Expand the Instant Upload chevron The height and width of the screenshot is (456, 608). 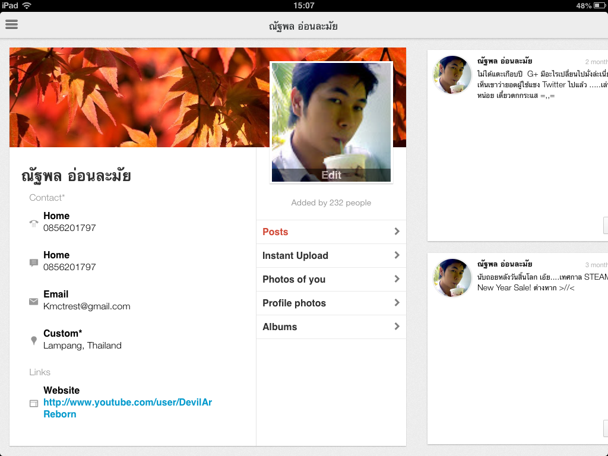tap(397, 255)
